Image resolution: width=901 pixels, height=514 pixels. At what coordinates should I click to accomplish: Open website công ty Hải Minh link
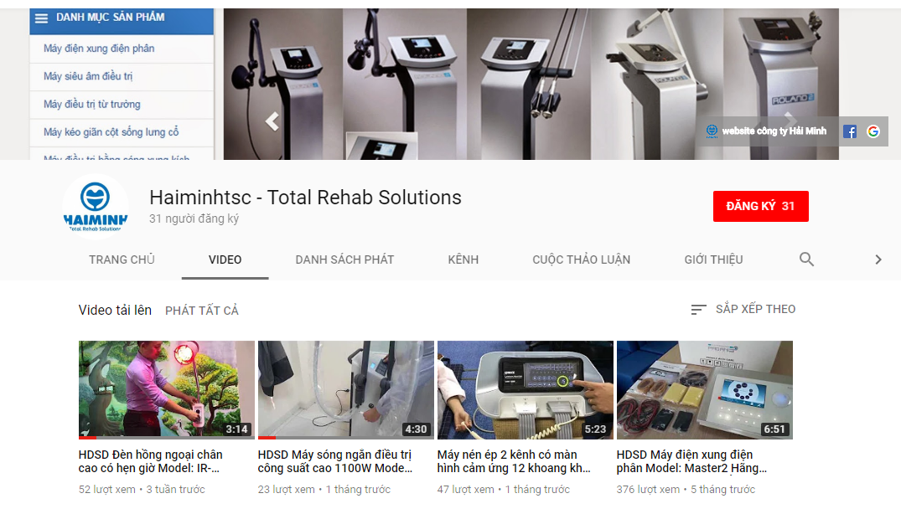pyautogui.click(x=774, y=131)
